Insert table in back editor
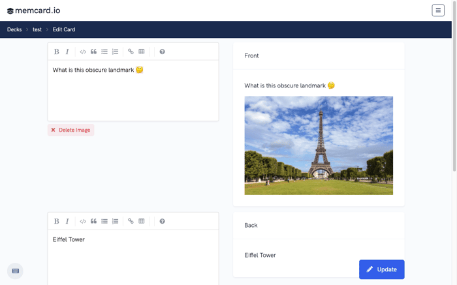The width and height of the screenshot is (457, 285). tap(142, 221)
